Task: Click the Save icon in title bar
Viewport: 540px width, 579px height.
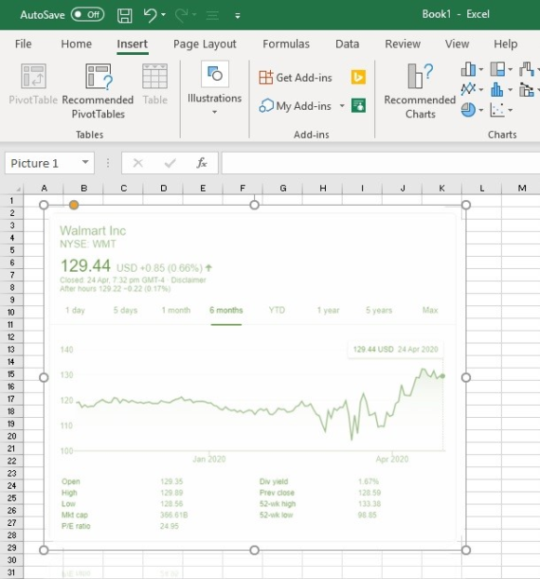Action: coord(125,16)
